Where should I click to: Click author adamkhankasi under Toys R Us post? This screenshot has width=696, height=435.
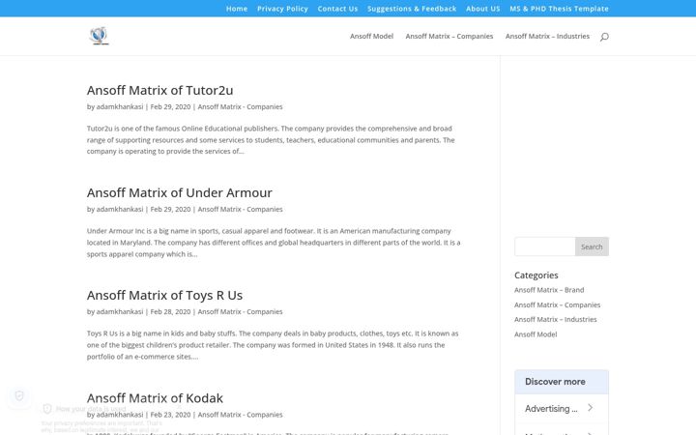[x=120, y=311]
